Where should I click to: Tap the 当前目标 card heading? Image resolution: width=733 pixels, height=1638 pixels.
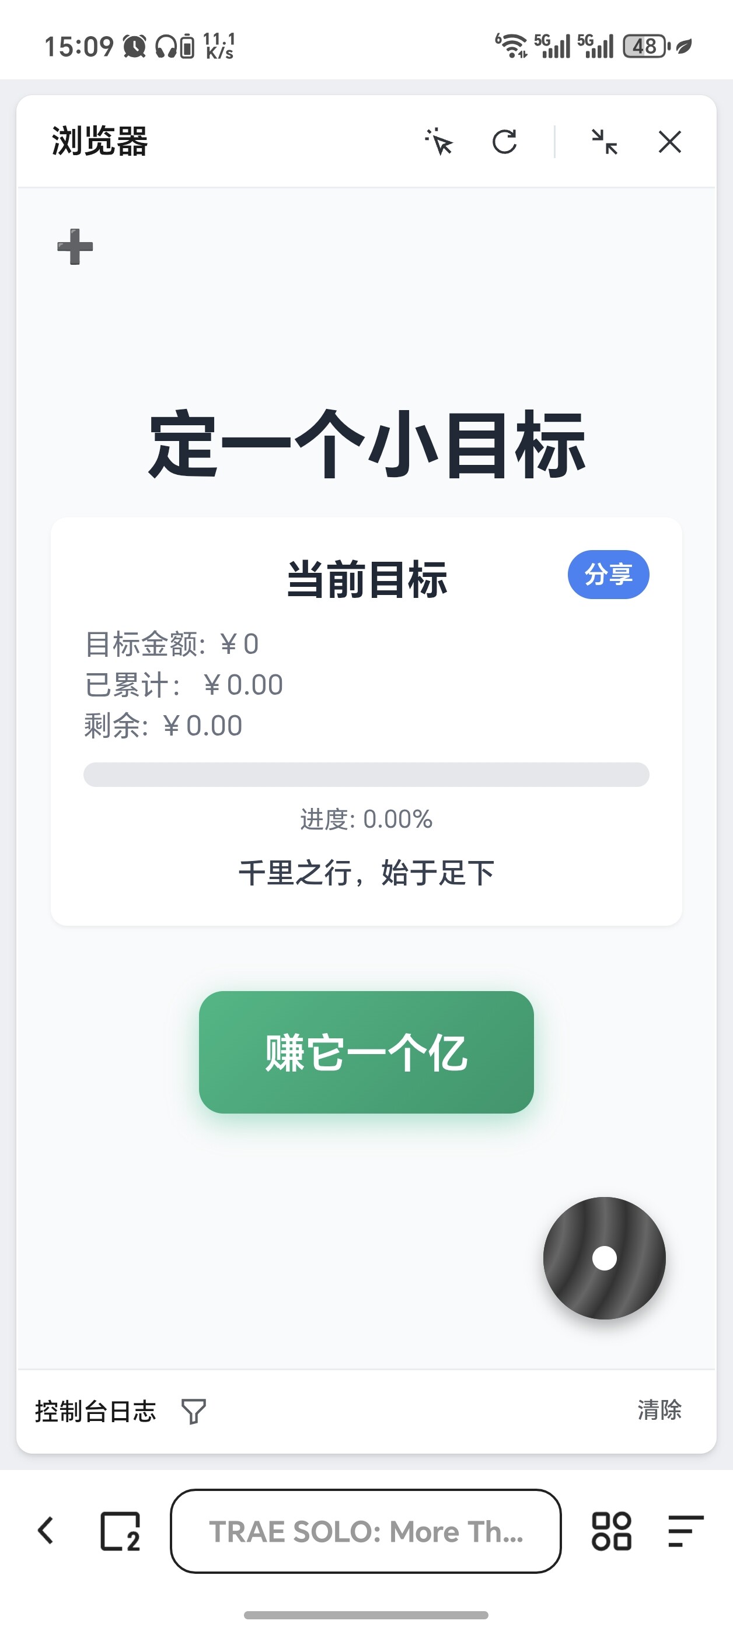[x=366, y=579]
